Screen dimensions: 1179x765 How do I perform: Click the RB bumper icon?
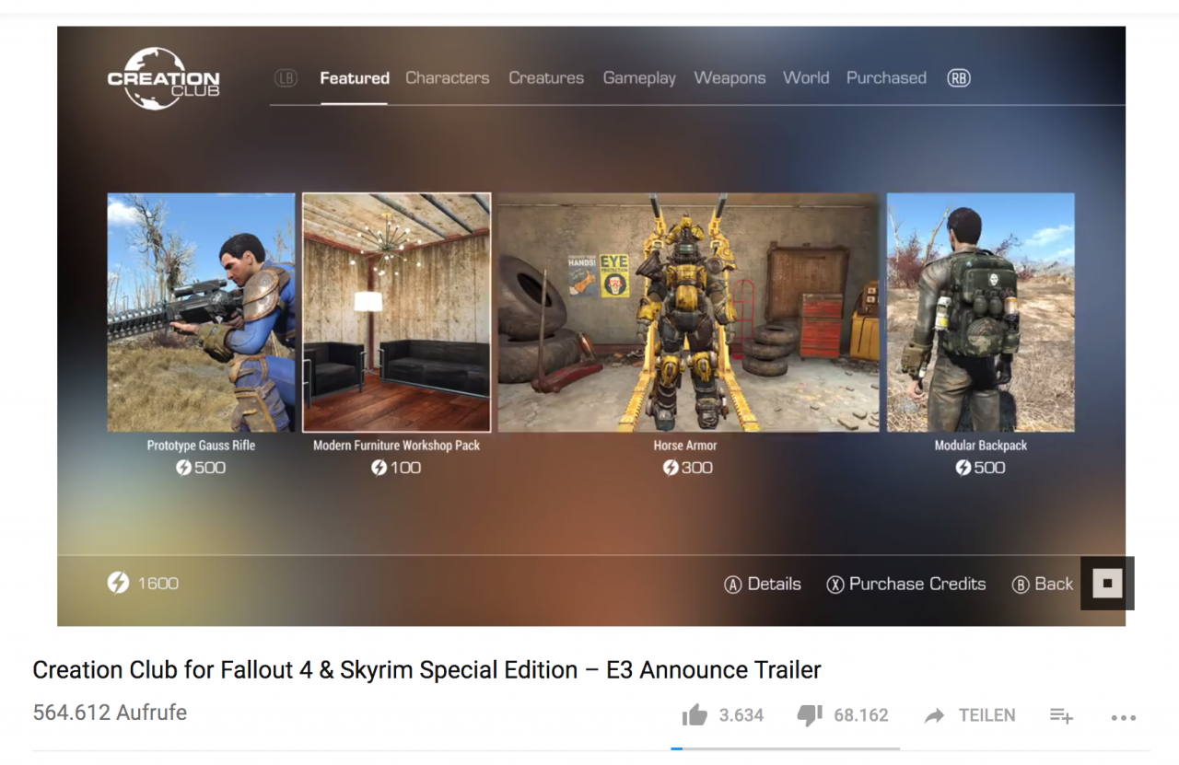tap(959, 78)
